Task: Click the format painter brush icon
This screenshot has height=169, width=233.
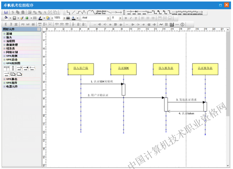Action: (22, 18)
